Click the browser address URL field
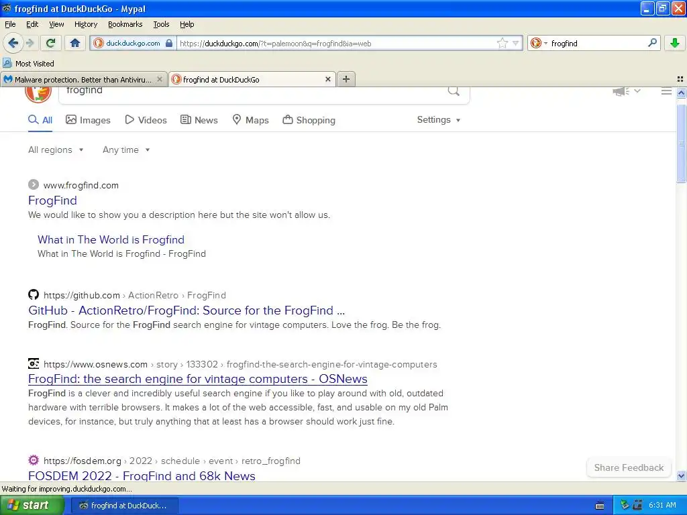The width and height of the screenshot is (687, 515). (337, 44)
